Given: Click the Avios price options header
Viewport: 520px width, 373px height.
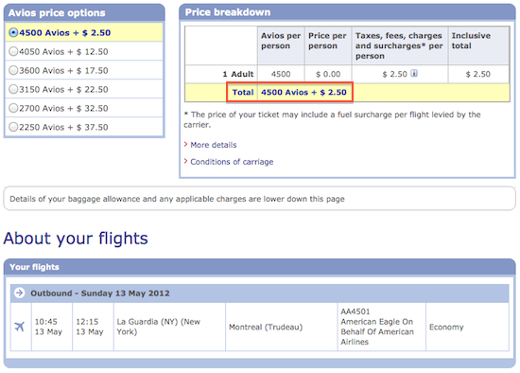Looking at the screenshot, I should pyautogui.click(x=84, y=12).
